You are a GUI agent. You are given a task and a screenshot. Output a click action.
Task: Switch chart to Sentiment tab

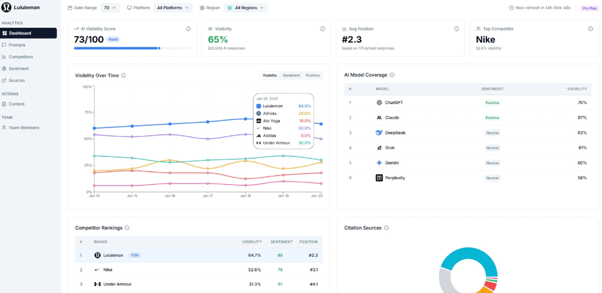(x=291, y=76)
